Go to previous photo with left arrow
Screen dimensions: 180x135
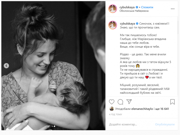(x=6, y=66)
